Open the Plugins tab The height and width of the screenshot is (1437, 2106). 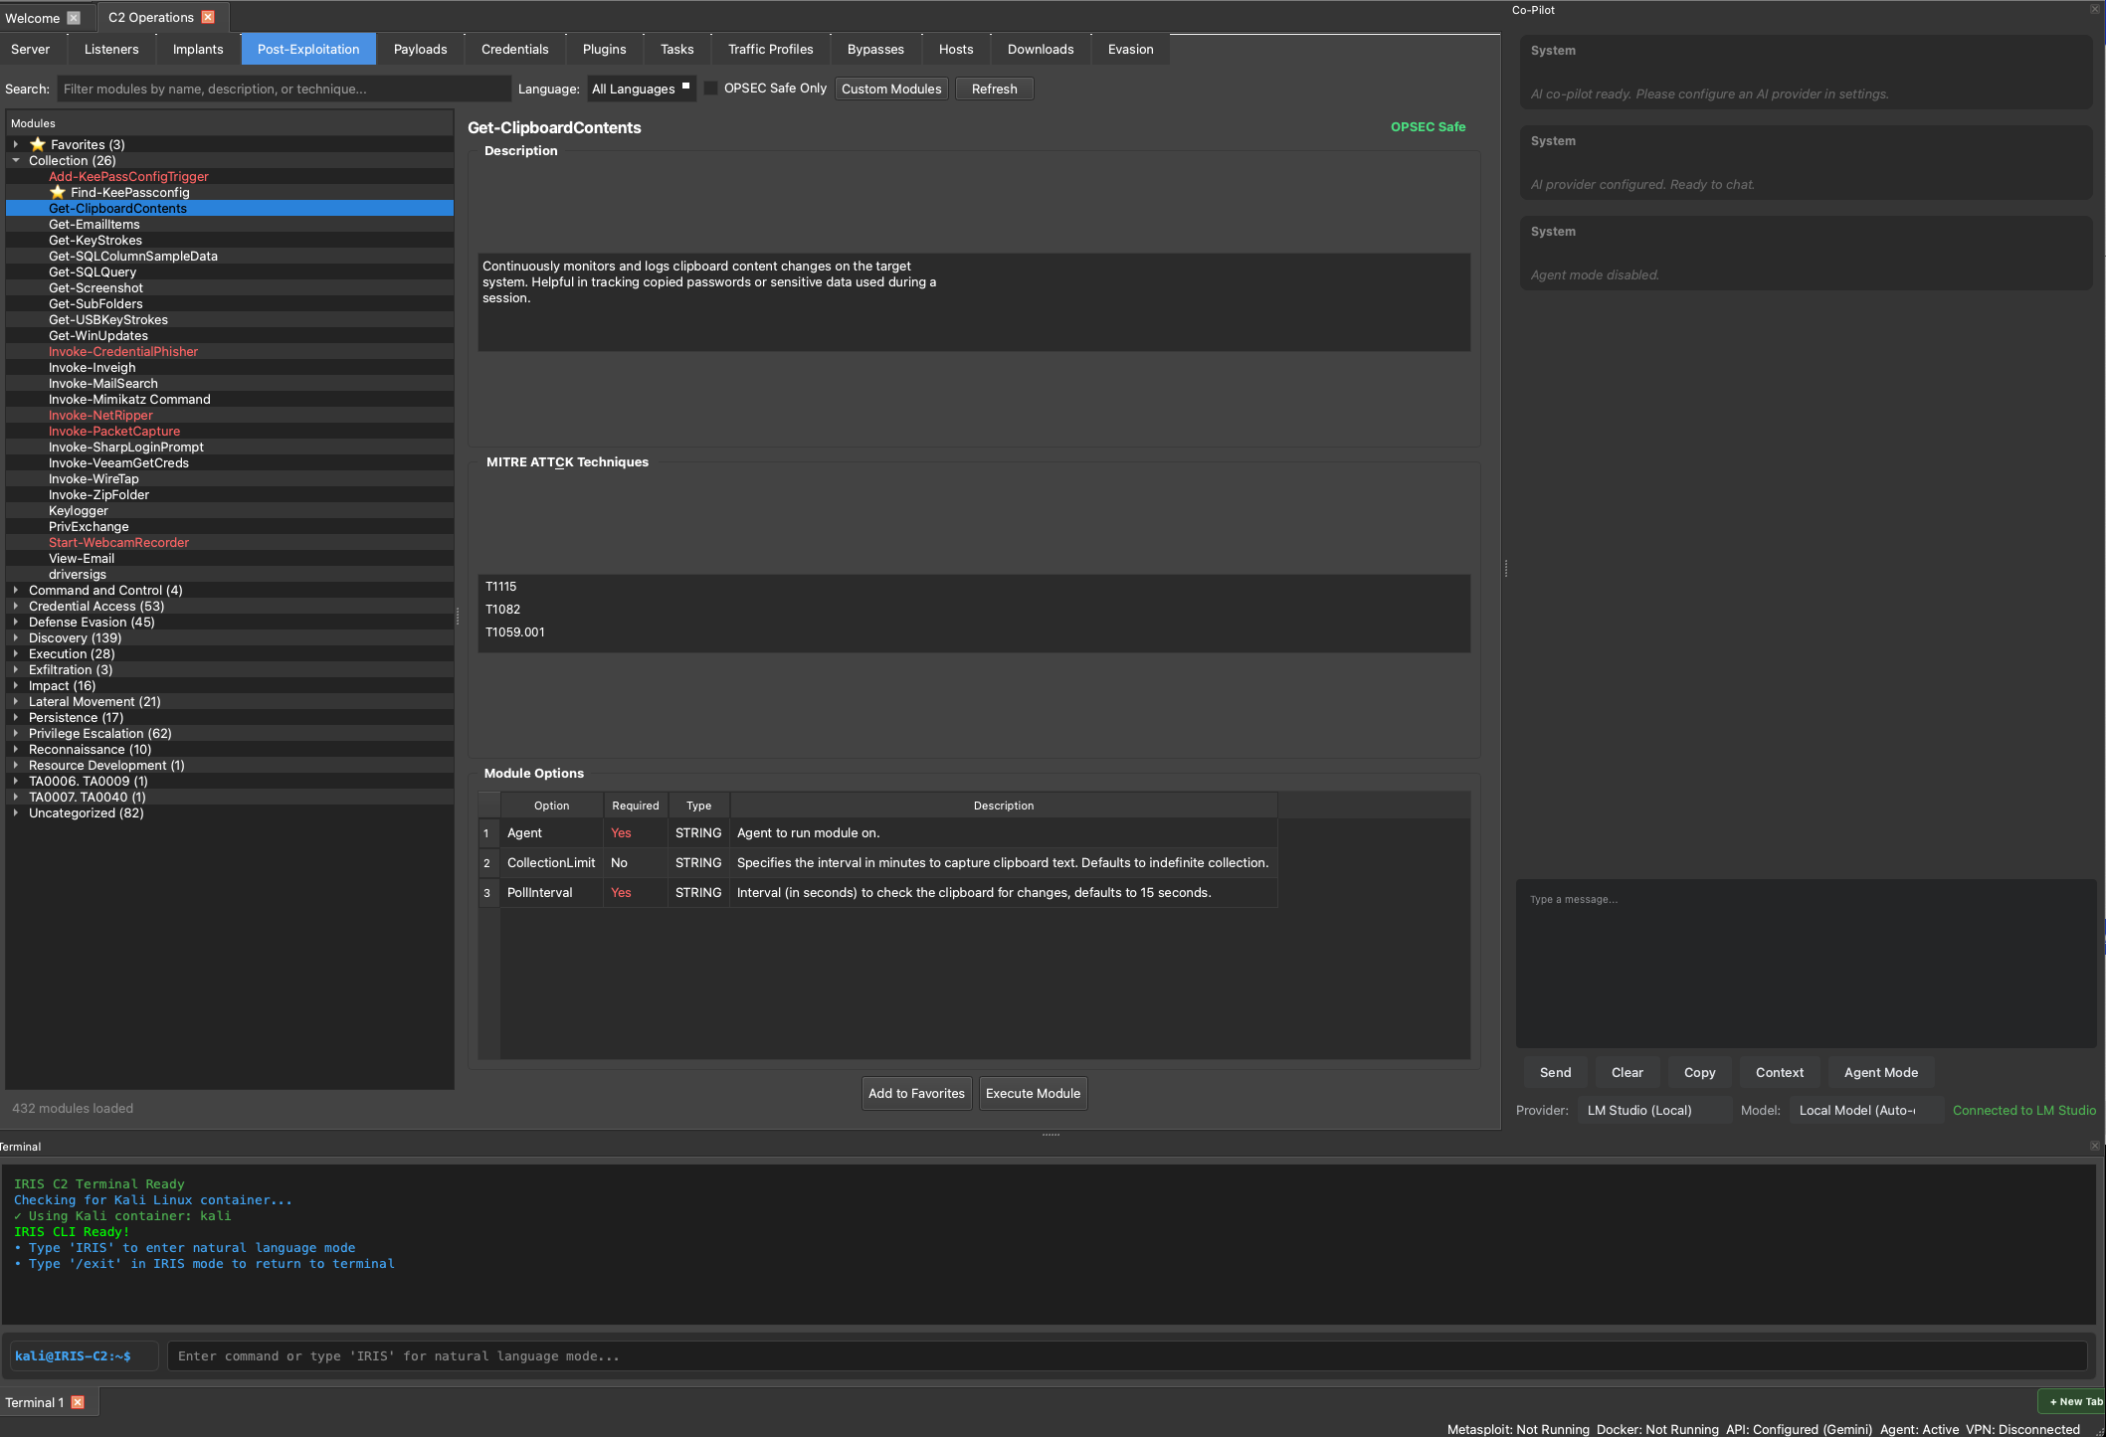605,49
